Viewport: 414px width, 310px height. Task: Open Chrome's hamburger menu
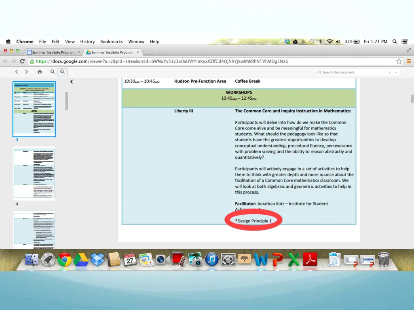point(408,61)
